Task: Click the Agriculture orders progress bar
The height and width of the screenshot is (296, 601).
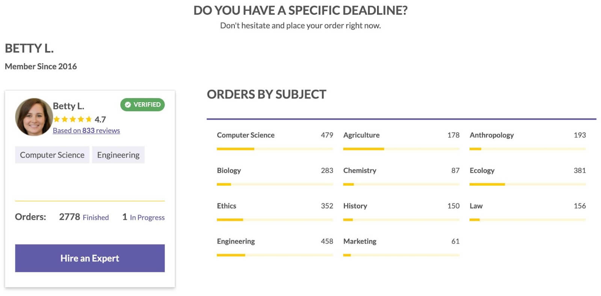Action: click(x=401, y=149)
